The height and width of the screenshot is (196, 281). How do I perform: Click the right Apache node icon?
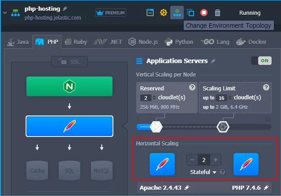coord(246,164)
